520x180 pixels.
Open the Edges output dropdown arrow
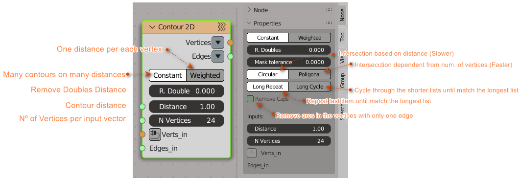pyautogui.click(x=218, y=56)
